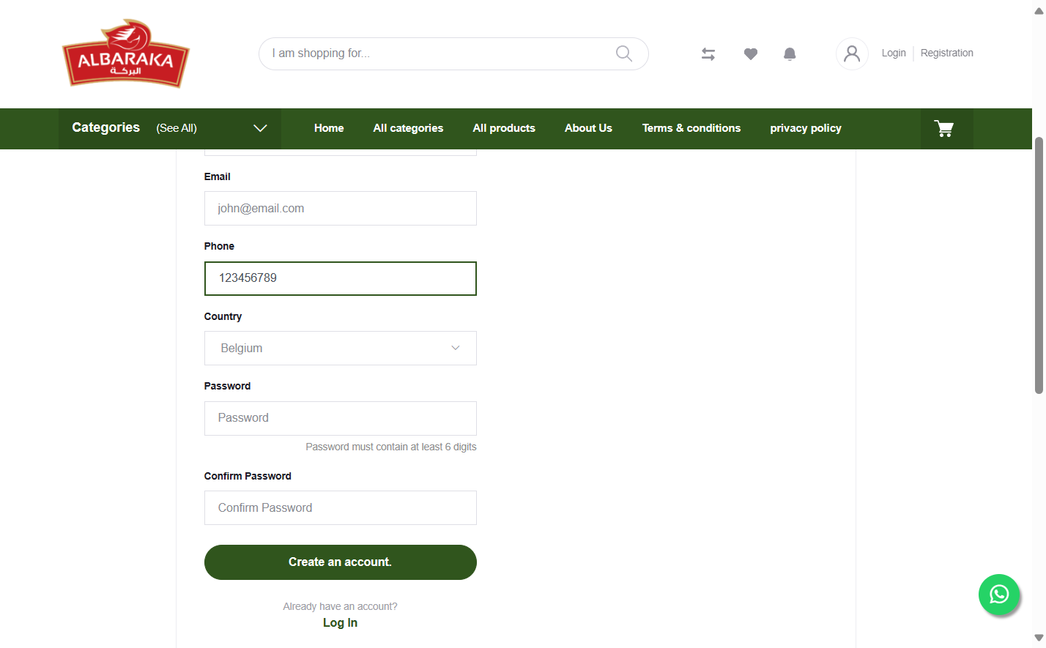
Task: Open the shopping cart icon
Action: click(945, 129)
